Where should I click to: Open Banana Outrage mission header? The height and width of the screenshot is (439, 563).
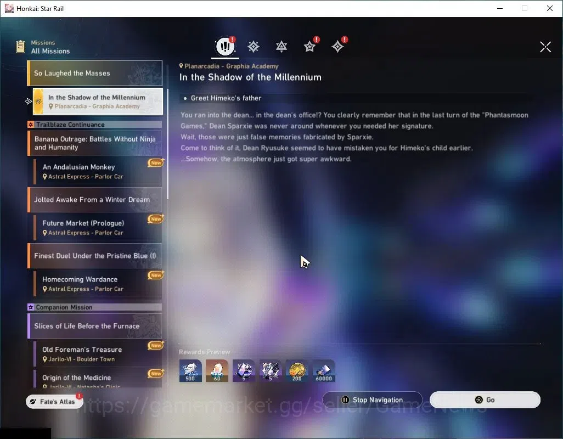point(95,143)
